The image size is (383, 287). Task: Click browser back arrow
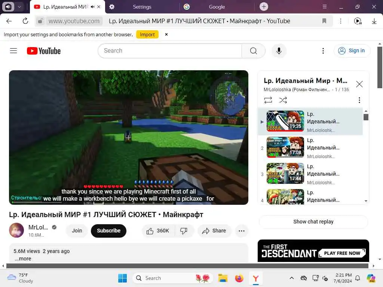[9, 21]
